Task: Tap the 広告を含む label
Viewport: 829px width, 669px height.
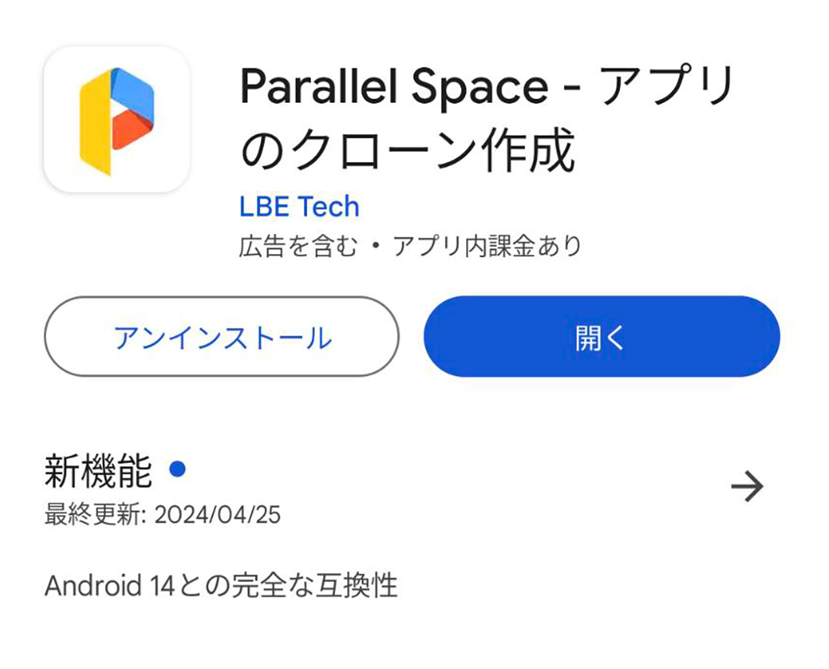Action: pos(297,246)
